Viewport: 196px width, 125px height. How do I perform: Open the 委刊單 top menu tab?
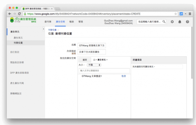click(48, 22)
